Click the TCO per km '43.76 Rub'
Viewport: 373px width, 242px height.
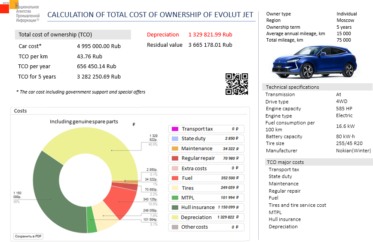point(89,56)
